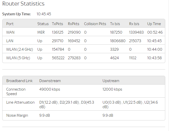Click the Router Statistics heading

(23, 4)
